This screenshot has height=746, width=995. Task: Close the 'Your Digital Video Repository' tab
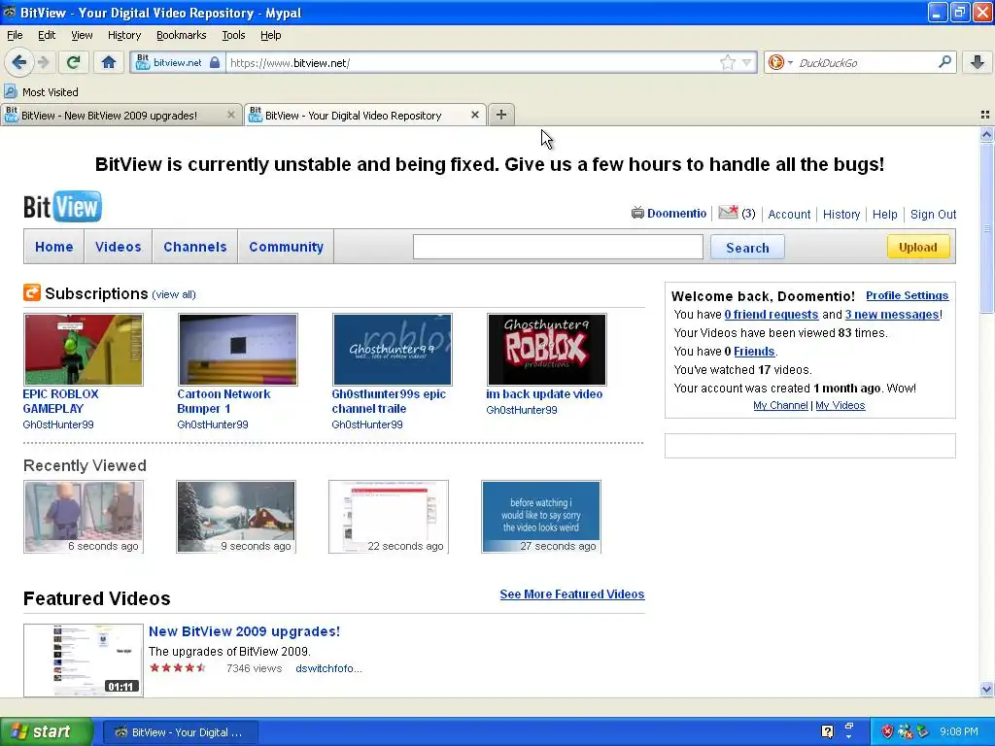474,115
